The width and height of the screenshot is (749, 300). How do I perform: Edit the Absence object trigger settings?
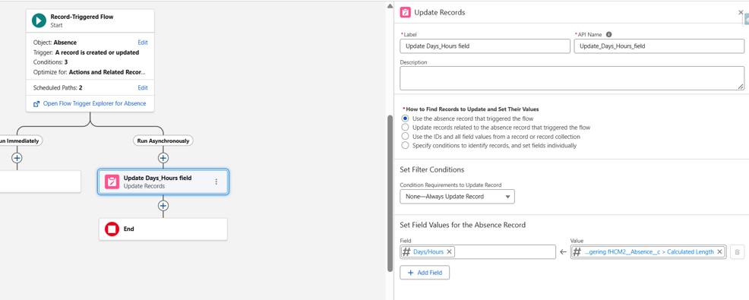[x=143, y=43]
